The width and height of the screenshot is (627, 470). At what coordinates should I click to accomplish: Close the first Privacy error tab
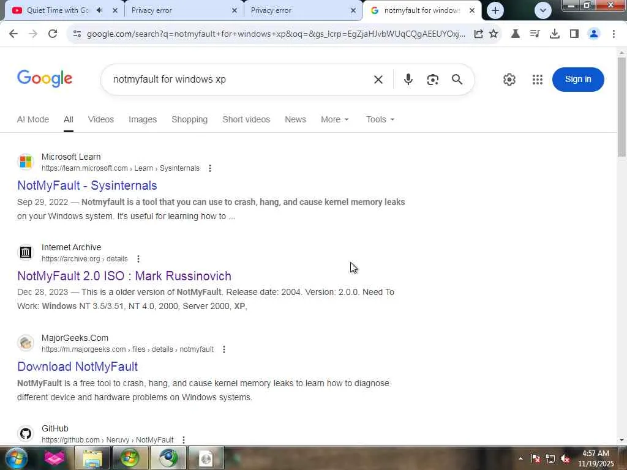[x=235, y=10]
